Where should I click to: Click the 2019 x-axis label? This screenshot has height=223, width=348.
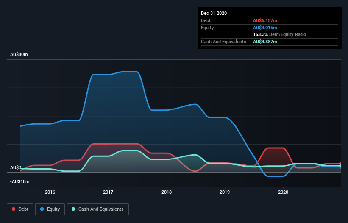(x=225, y=192)
